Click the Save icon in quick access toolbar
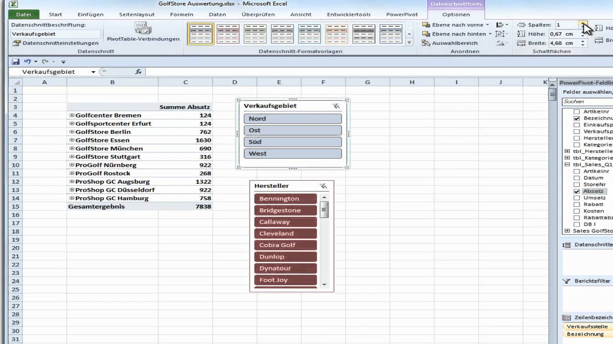Screen dimensions: 613x344 [x=15, y=62]
